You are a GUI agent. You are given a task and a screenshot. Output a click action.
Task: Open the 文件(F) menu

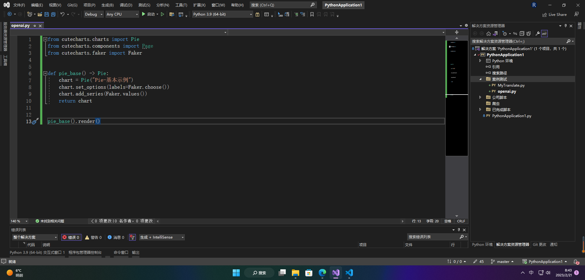click(19, 5)
